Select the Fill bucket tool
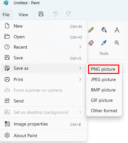The width and height of the screenshot is (128, 143). (104, 30)
